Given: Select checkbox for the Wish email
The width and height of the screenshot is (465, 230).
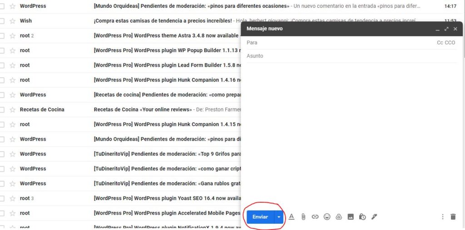Looking at the screenshot, I should [2, 21].
